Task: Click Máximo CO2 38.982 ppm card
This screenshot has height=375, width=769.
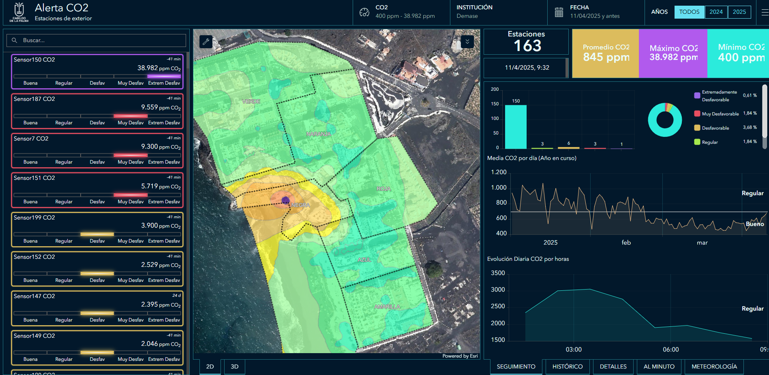Action: [x=673, y=53]
